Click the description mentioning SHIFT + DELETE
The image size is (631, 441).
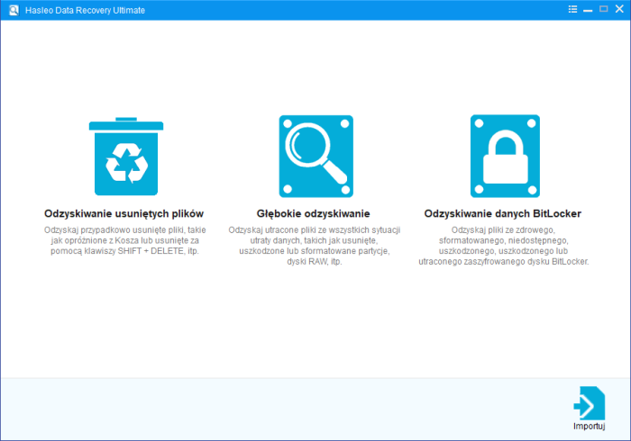pyautogui.click(x=124, y=240)
